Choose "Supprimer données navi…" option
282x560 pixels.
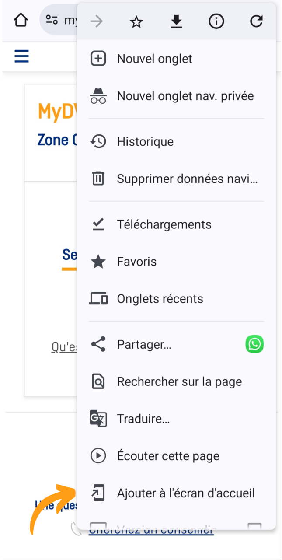(x=187, y=179)
